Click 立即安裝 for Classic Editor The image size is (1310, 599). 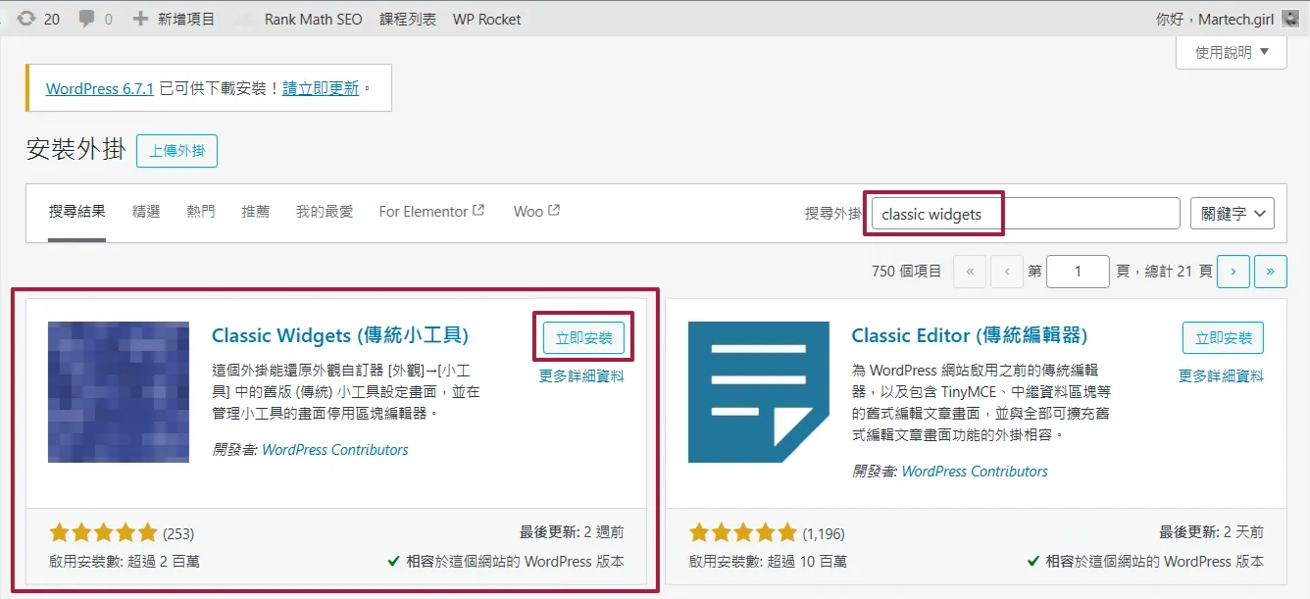pos(1223,338)
